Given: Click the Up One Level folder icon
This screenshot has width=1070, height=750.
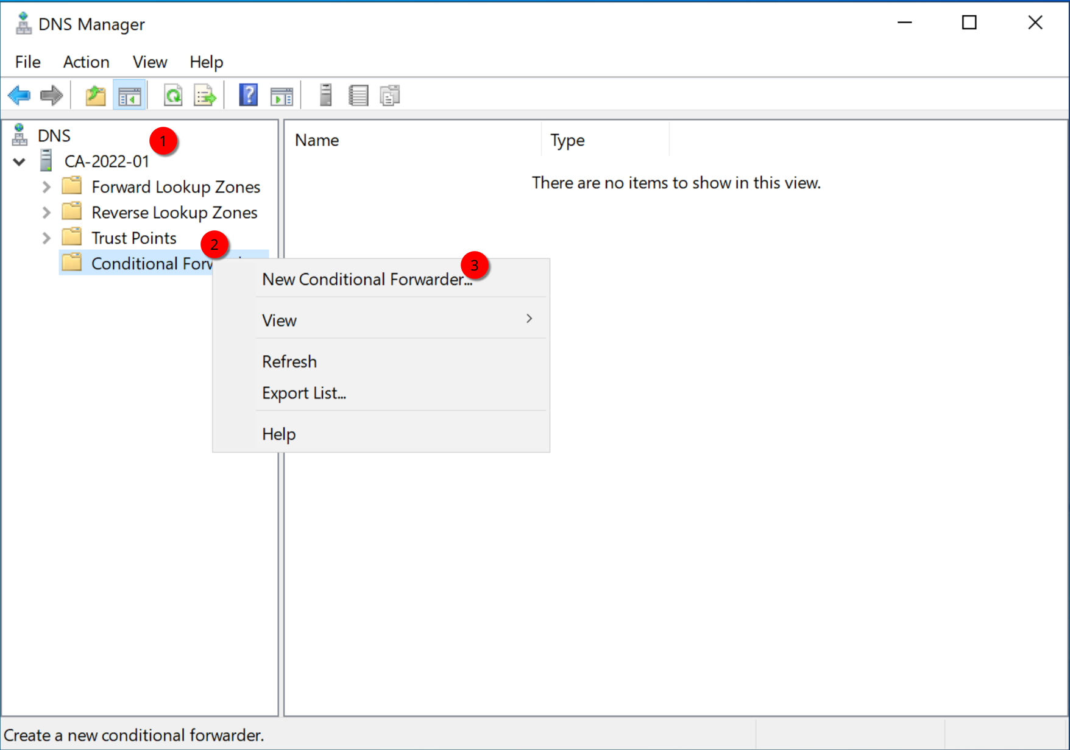Looking at the screenshot, I should pyautogui.click(x=95, y=95).
